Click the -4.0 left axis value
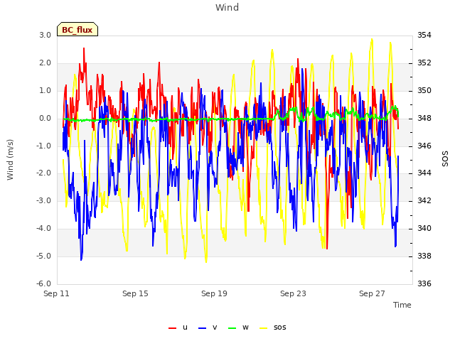 point(44,229)
